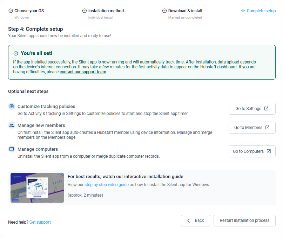Click the (approx. 2 minutes) text
The image size is (283, 238).
coord(85,195)
